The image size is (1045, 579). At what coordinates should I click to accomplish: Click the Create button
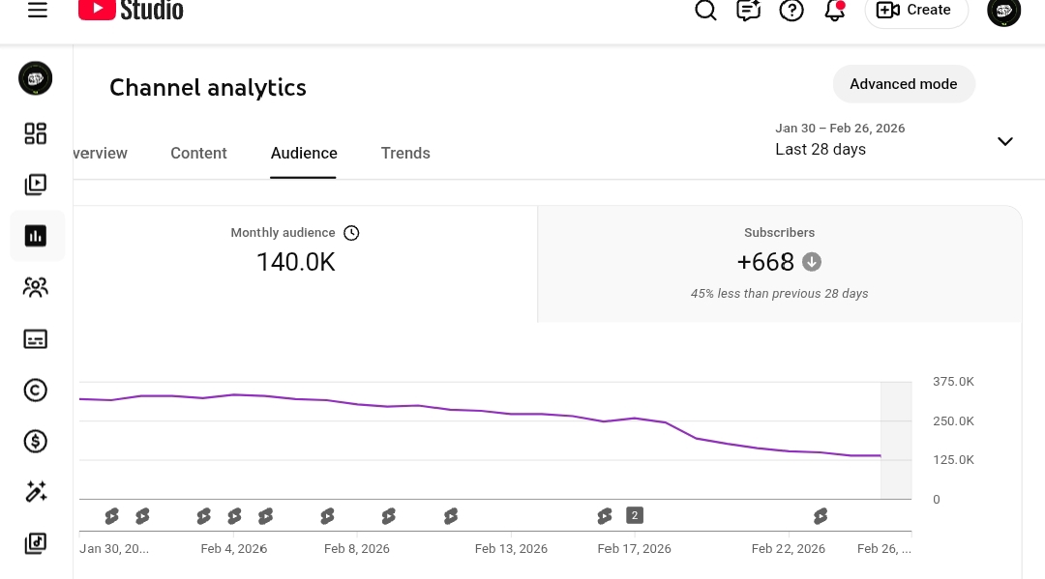point(915,11)
